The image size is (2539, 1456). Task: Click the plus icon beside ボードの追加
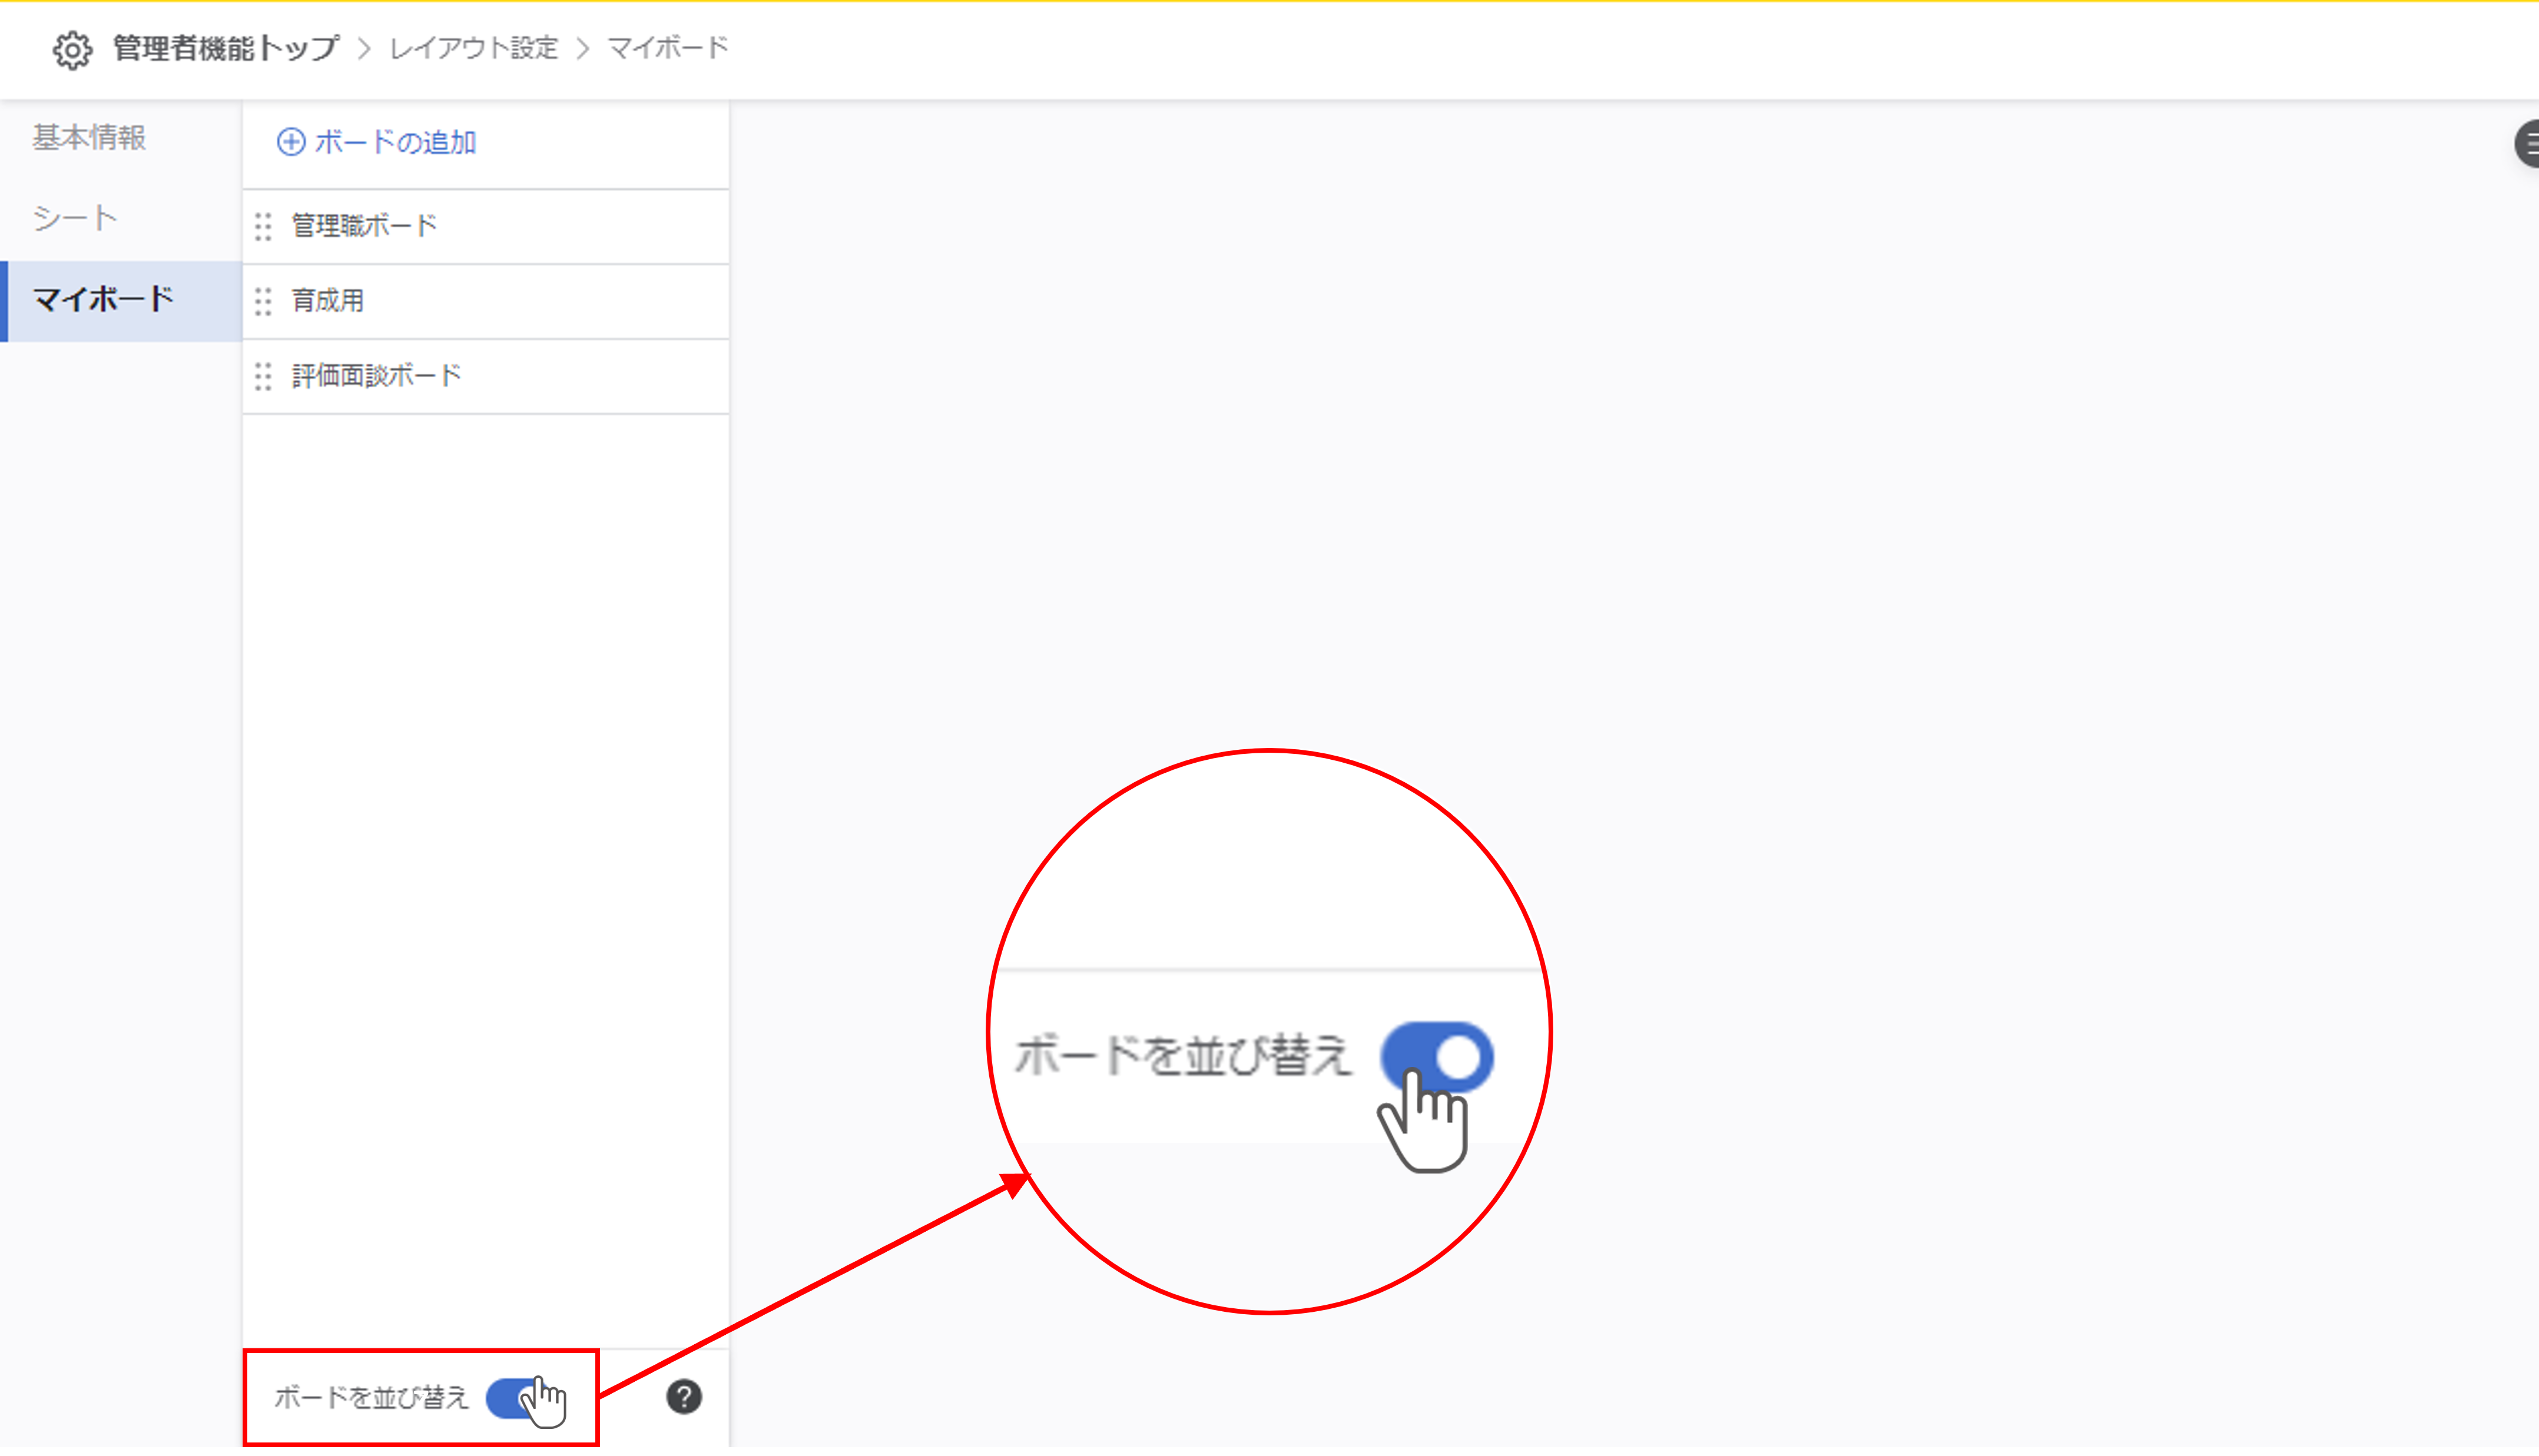click(x=290, y=142)
